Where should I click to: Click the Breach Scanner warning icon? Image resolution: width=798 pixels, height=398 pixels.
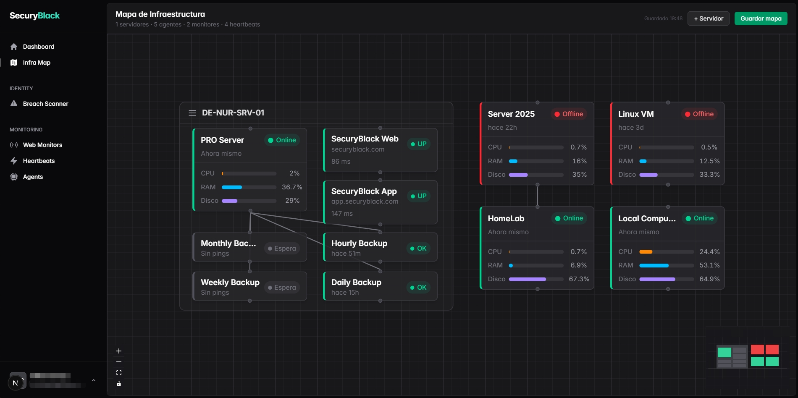(14, 104)
